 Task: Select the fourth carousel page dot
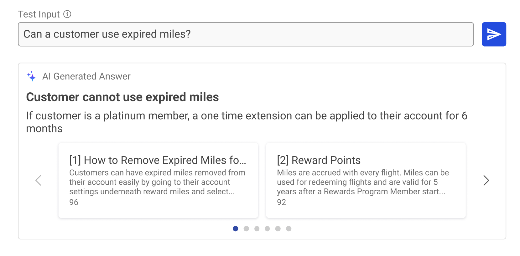coord(267,229)
